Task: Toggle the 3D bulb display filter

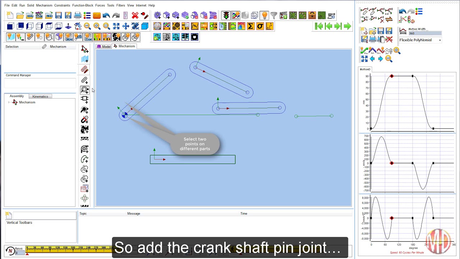Action: [x=135, y=37]
